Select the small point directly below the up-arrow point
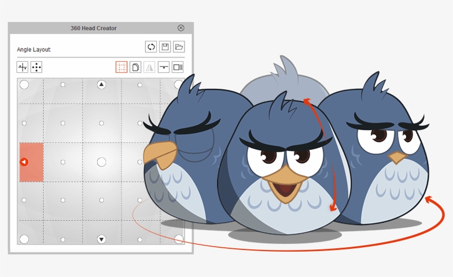 102,123
